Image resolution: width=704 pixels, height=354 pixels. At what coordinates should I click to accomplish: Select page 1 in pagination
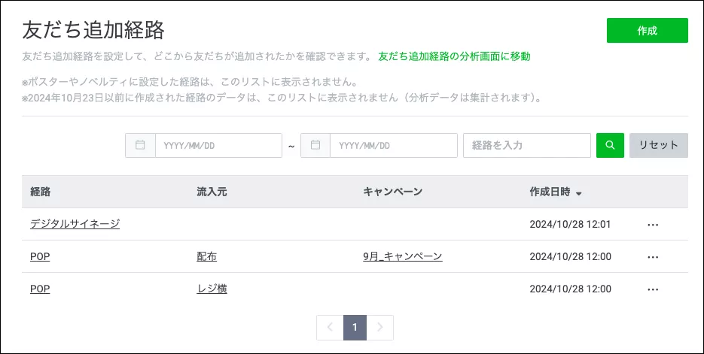(x=355, y=328)
